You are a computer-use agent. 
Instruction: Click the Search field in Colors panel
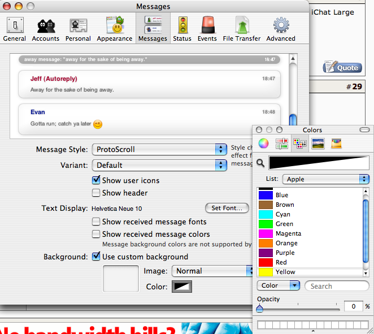[x=337, y=286]
